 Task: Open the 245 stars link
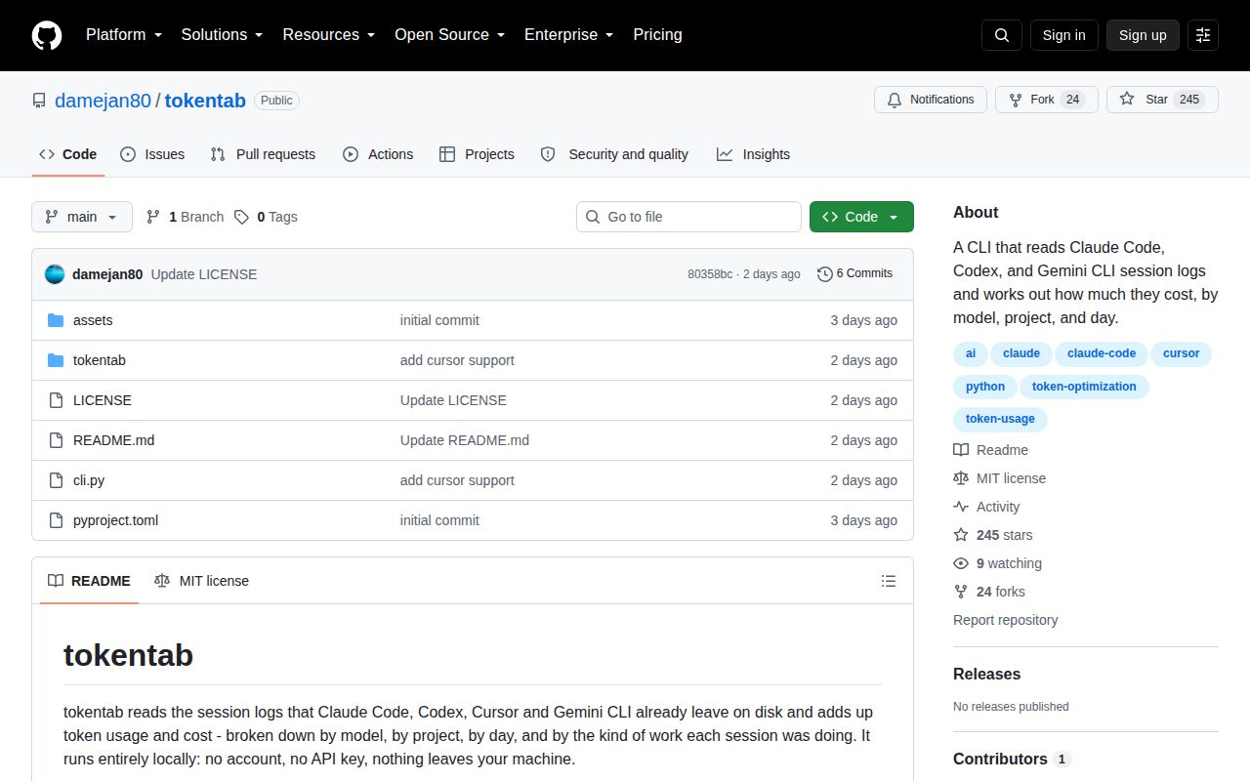pos(993,535)
